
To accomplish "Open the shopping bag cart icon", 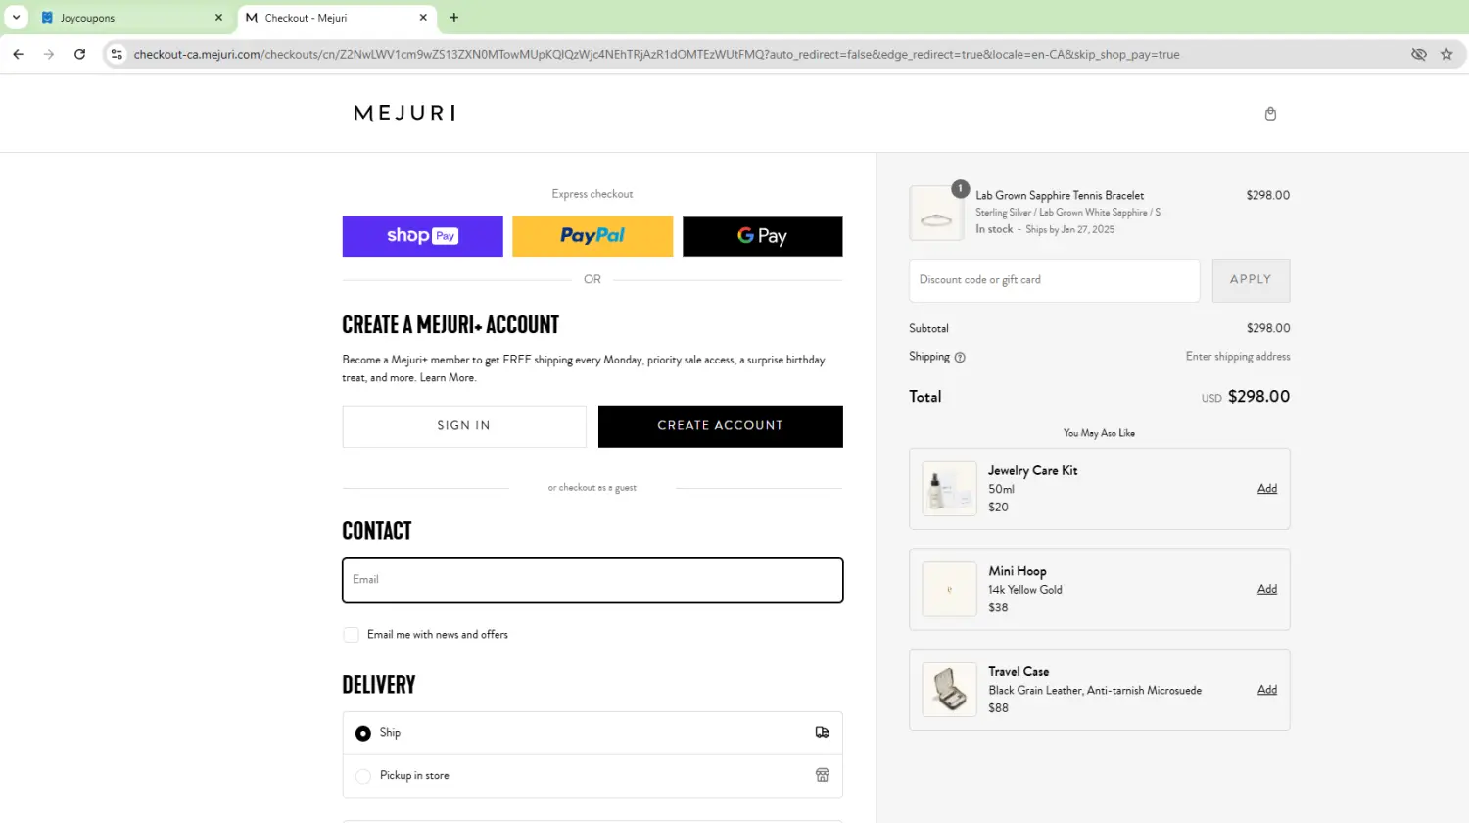I will click(x=1270, y=114).
